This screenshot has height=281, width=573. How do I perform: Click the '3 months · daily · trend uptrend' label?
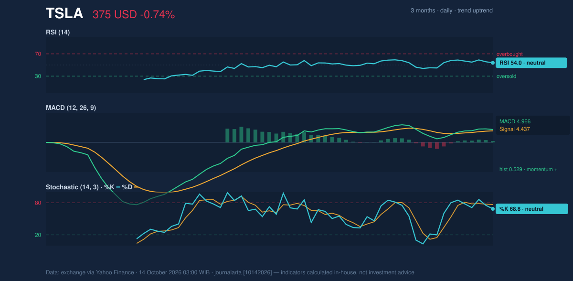[x=452, y=11]
